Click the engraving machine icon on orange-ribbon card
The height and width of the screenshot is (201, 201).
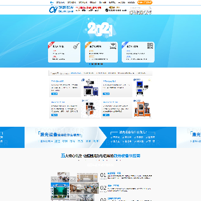[x=113, y=46]
